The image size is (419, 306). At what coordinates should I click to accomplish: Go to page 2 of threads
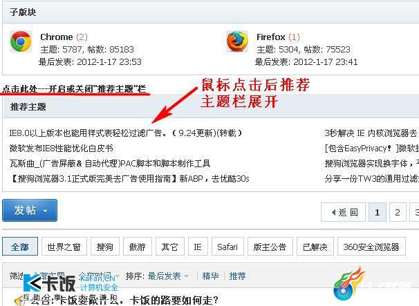(398, 212)
